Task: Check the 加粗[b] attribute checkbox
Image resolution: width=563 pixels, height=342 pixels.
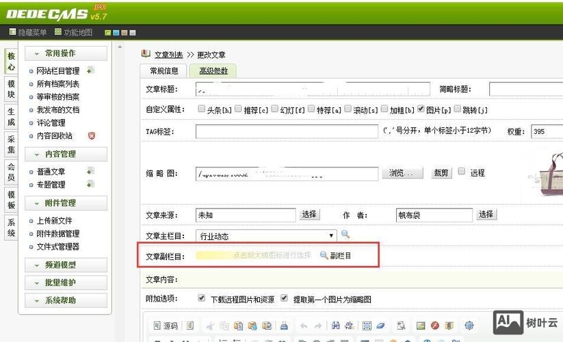Action: coord(384,109)
